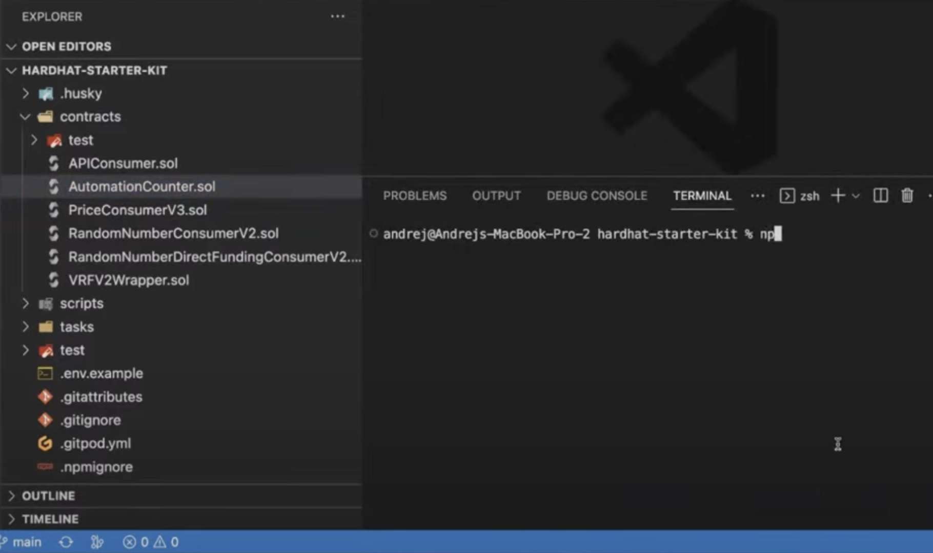Open VRFV2Wrapper.sol file
Image resolution: width=933 pixels, height=553 pixels.
click(129, 280)
